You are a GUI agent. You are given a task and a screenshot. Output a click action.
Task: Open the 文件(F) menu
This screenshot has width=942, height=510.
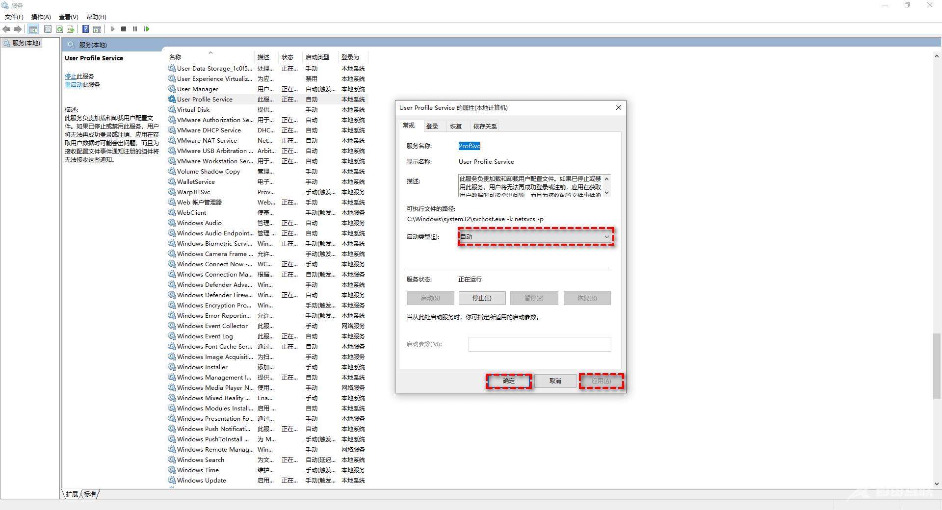coord(14,17)
